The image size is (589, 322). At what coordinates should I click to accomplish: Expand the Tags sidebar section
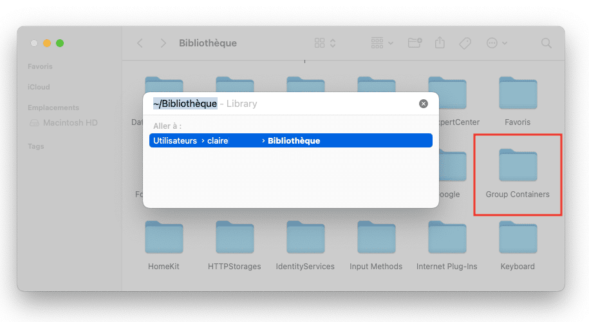click(35, 146)
